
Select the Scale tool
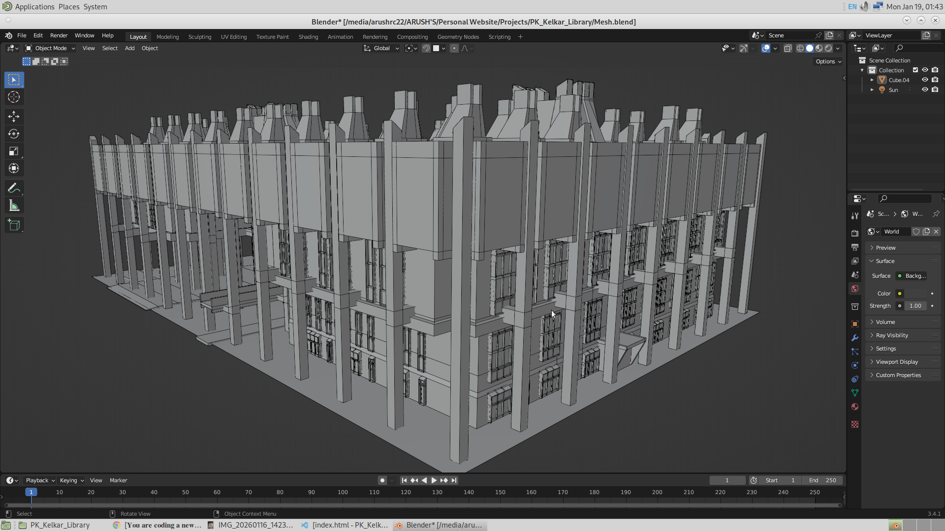[x=14, y=151]
